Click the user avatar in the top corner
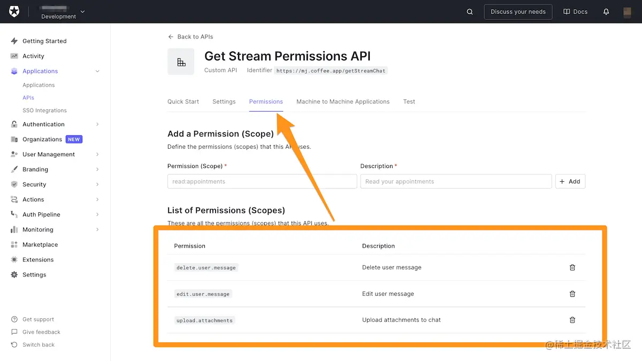Screen dimensions: 642x361 click(x=627, y=12)
